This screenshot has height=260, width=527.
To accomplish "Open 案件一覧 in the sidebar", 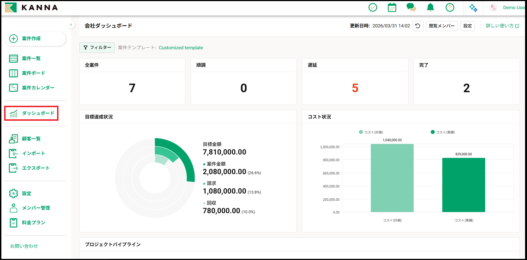I will [31, 58].
